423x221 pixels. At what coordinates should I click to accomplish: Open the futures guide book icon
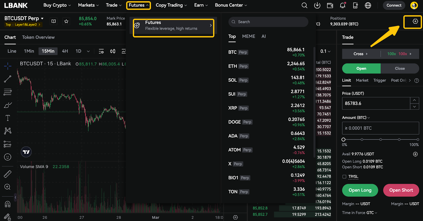(x=54, y=21)
